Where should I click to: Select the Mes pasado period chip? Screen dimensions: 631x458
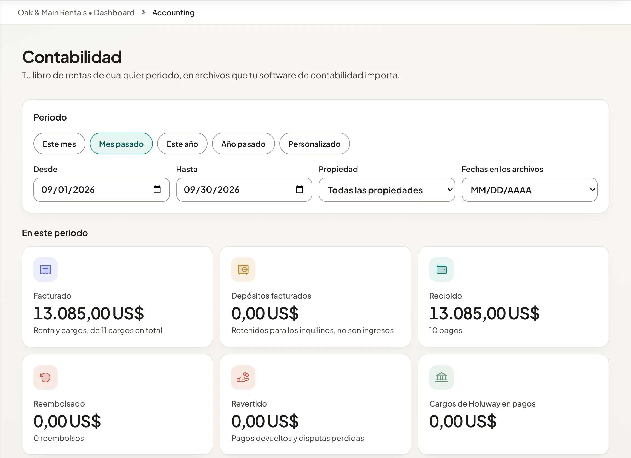[121, 144]
